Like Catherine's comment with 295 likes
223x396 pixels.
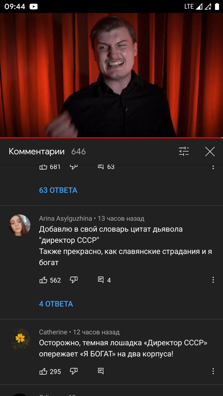(43, 371)
